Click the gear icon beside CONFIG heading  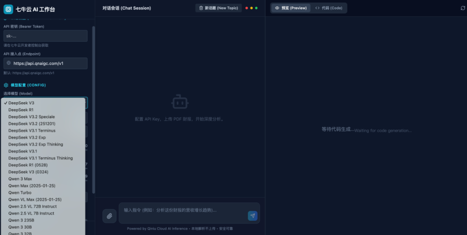click(x=6, y=85)
